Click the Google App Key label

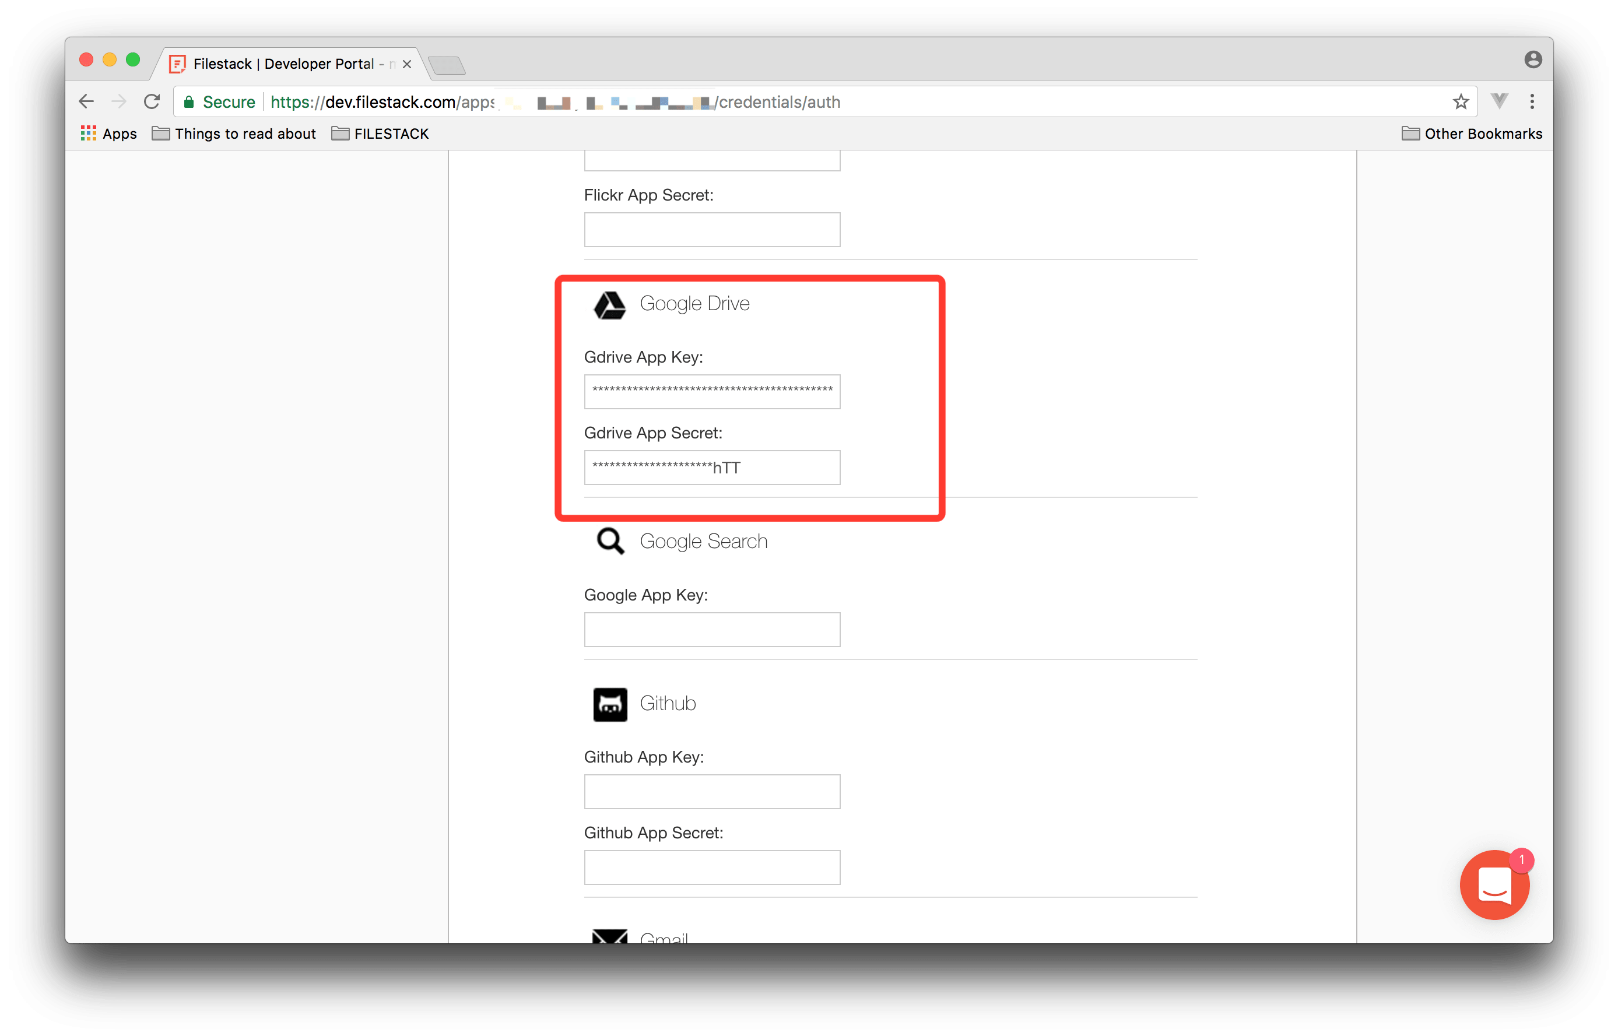click(646, 595)
